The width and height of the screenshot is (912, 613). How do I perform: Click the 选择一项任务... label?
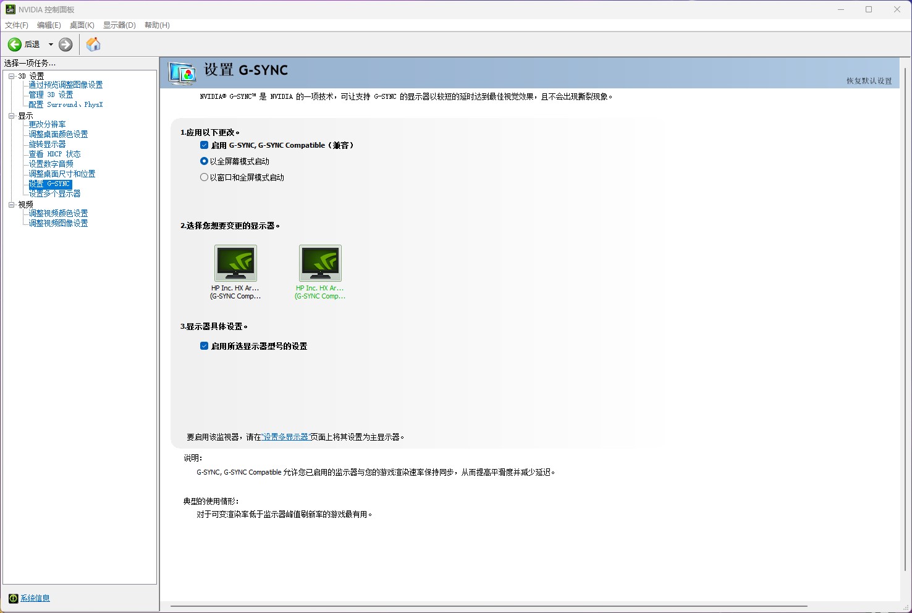pyautogui.click(x=30, y=63)
